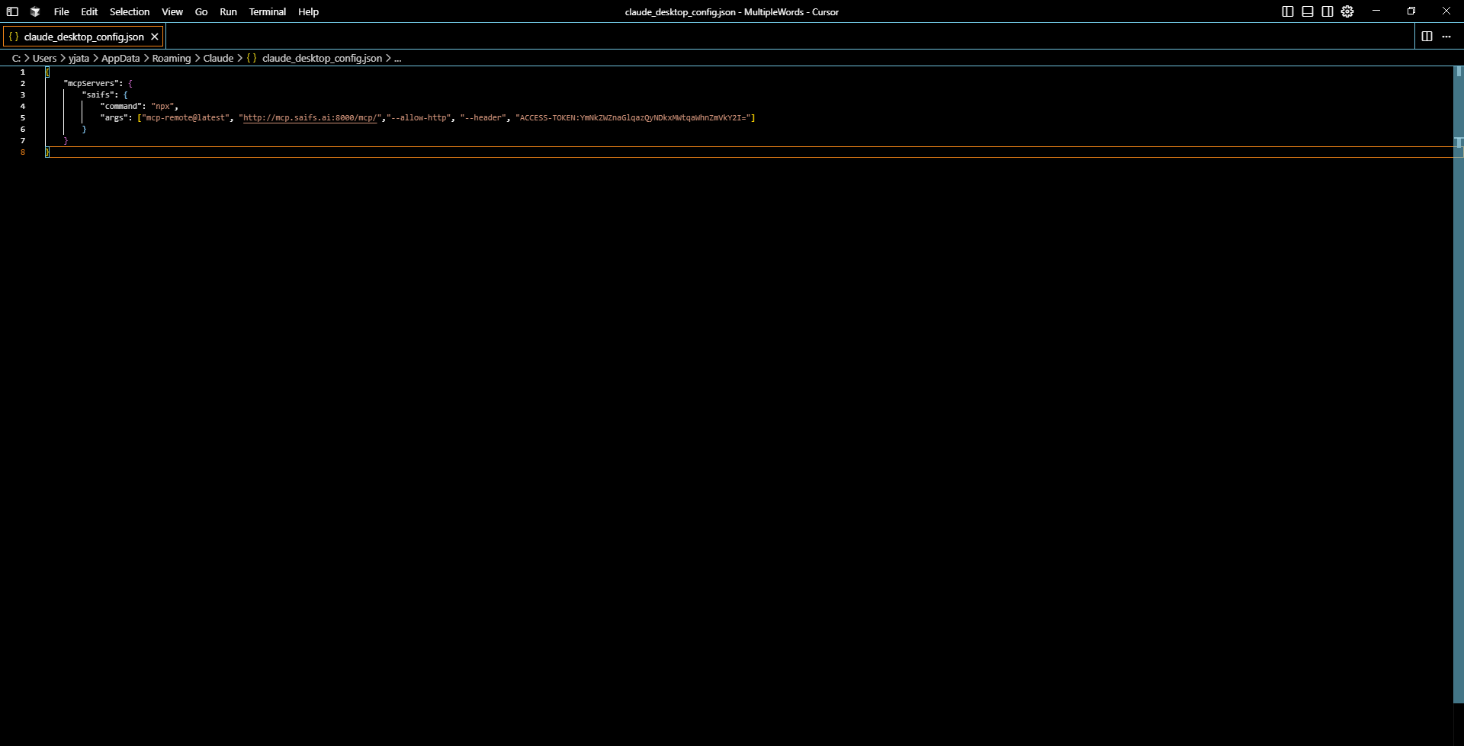
Task: Click the Claude breadcrumb segment
Action: 218,58
